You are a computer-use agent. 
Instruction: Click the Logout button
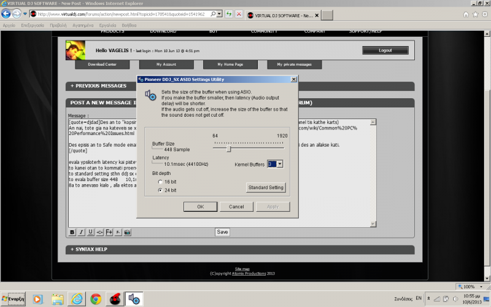click(x=385, y=50)
